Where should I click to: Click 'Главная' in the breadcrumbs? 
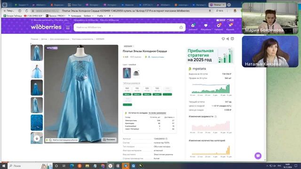[x=34, y=39]
